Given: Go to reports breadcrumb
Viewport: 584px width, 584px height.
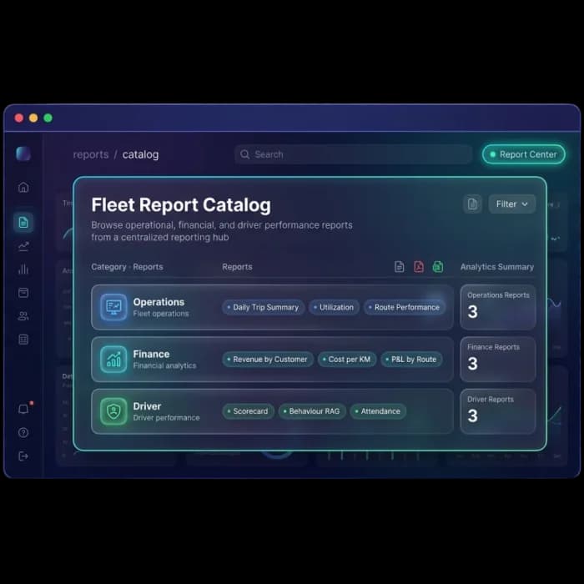Looking at the screenshot, I should tap(91, 154).
